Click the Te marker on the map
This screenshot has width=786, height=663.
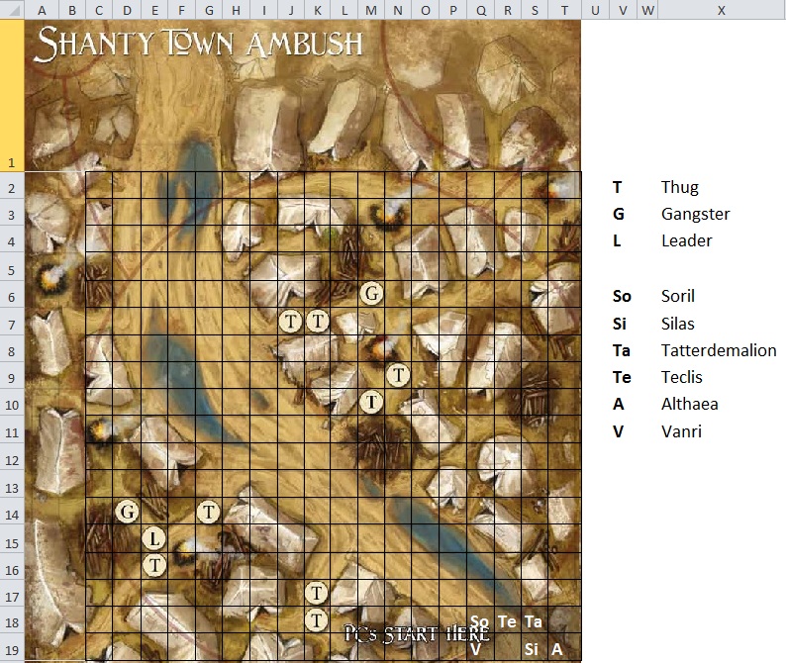tap(507, 621)
